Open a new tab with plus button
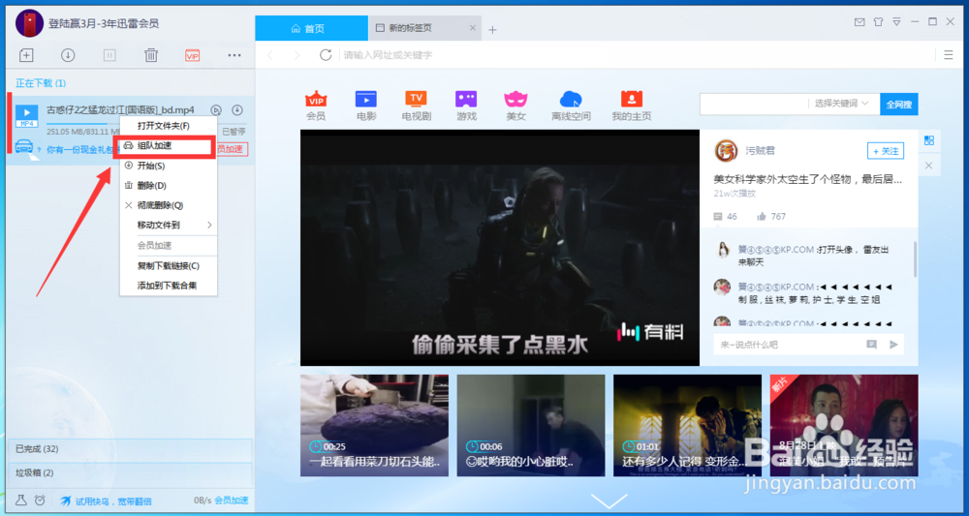969x516 pixels. click(x=492, y=29)
